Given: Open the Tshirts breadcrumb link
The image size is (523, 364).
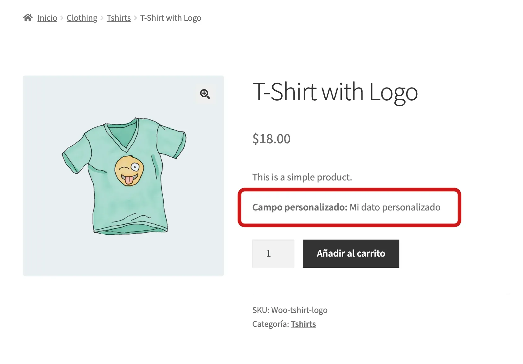Looking at the screenshot, I should [x=118, y=18].
